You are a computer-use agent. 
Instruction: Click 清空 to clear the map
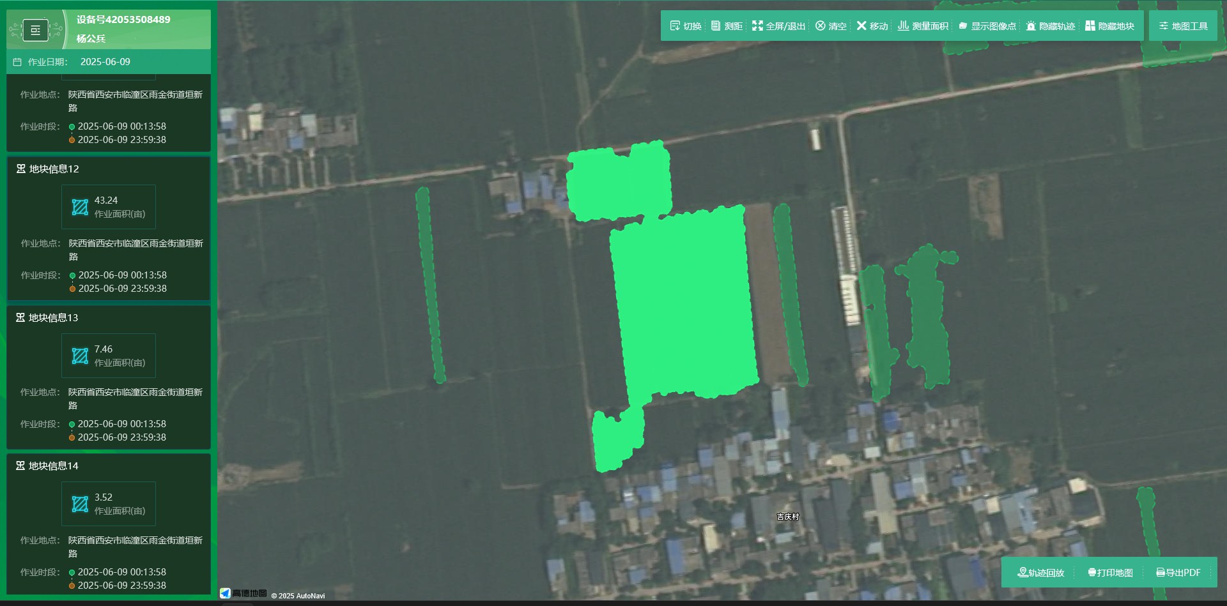click(x=831, y=26)
